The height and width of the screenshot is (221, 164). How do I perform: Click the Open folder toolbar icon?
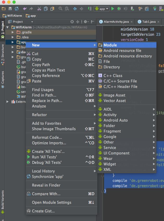coord(4,9)
